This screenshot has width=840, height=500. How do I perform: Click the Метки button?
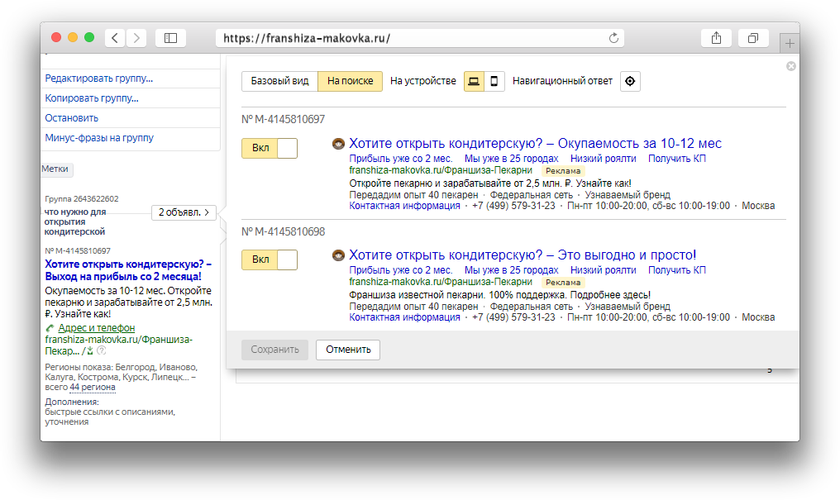click(55, 169)
